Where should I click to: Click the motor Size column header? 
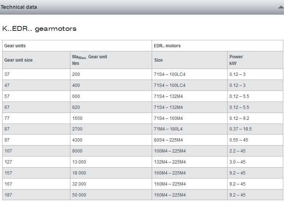(x=189, y=60)
